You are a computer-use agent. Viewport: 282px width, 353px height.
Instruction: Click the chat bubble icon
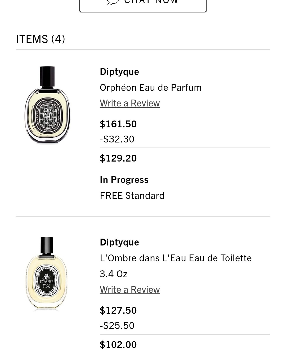(x=113, y=2)
